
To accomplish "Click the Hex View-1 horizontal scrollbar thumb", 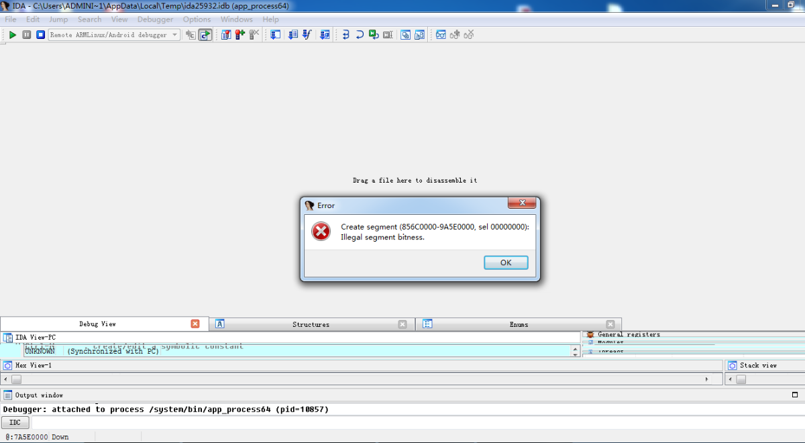I will point(17,379).
